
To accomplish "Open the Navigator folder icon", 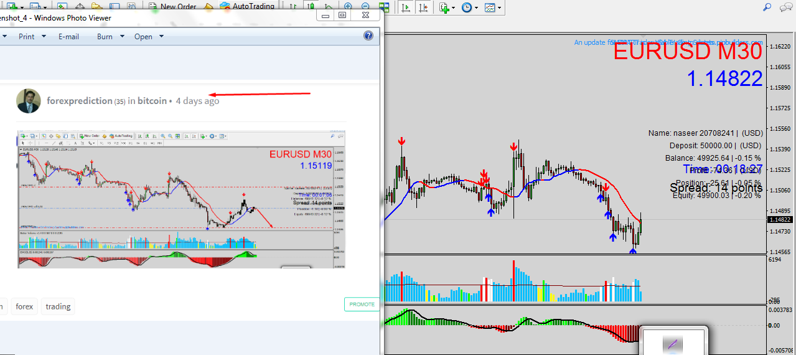I will 96,6.
